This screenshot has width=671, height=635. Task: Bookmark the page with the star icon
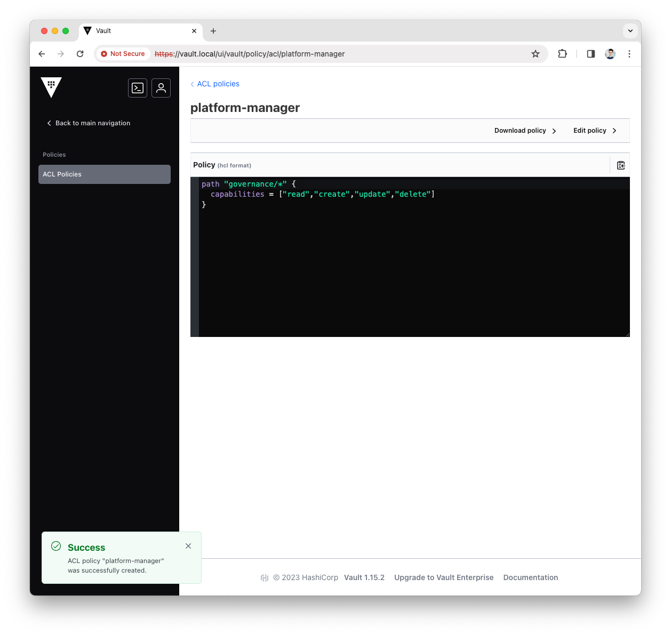(x=535, y=53)
